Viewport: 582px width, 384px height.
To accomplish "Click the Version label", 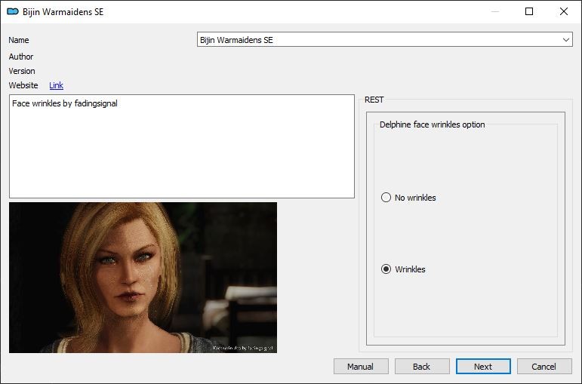I will pos(22,71).
